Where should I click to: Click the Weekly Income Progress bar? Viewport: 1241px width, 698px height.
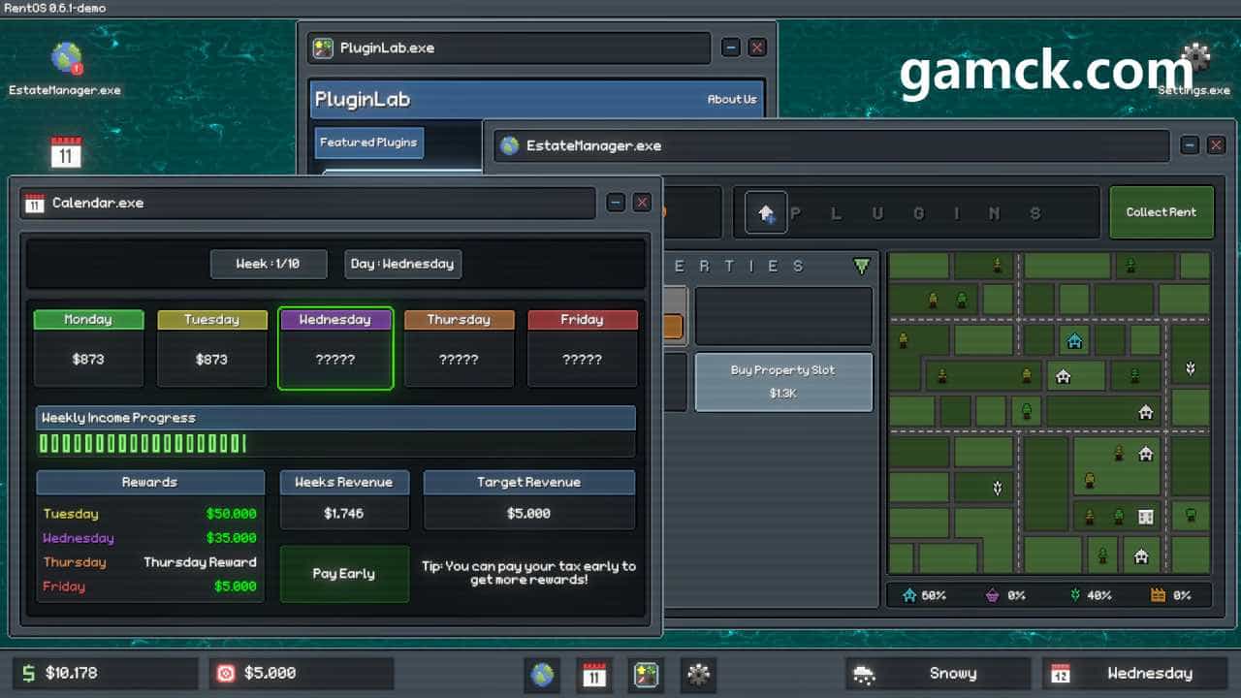pyautogui.click(x=335, y=444)
